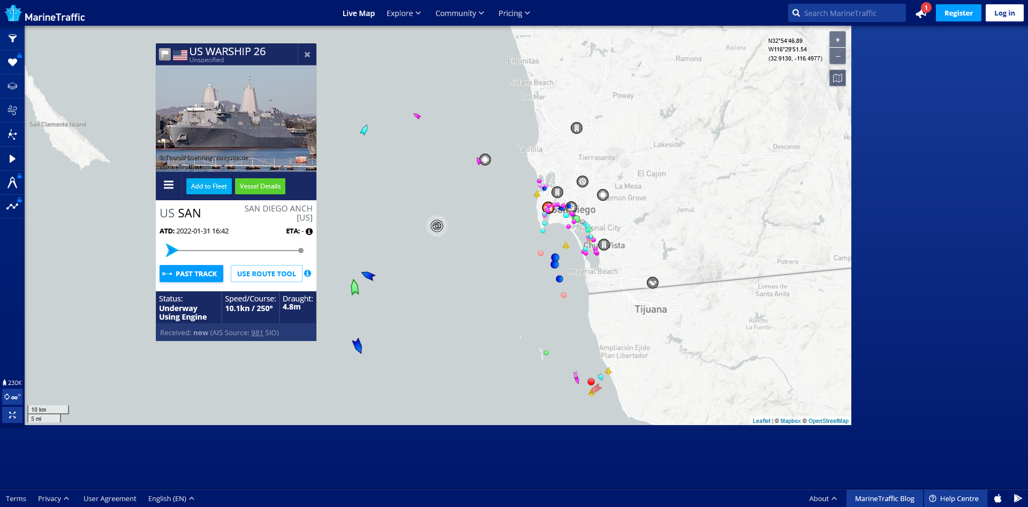This screenshot has width=1028, height=507.
Task: Click the red vessel marker near bottom coast
Action: click(591, 382)
